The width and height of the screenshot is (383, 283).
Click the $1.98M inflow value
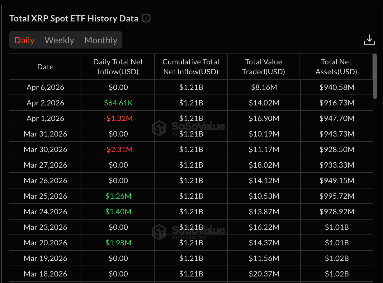(118, 243)
